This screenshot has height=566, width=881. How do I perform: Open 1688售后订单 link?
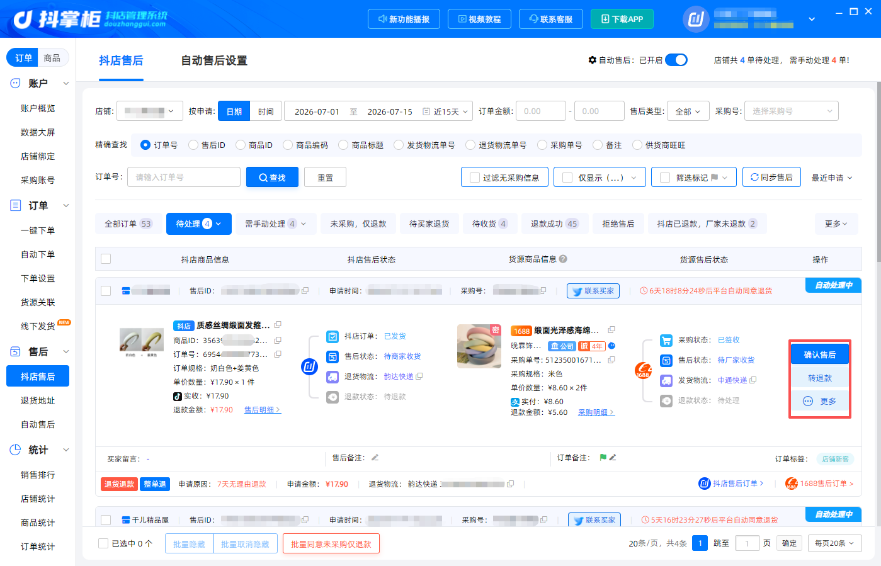coord(819,484)
